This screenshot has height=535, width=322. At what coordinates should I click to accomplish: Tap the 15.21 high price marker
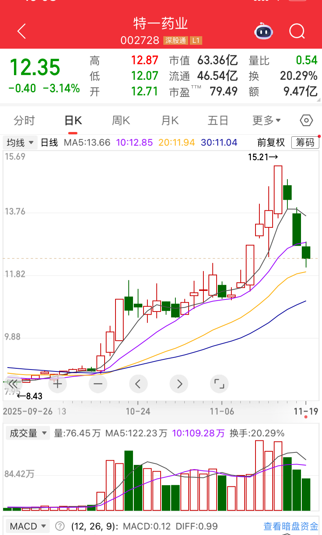(x=263, y=157)
